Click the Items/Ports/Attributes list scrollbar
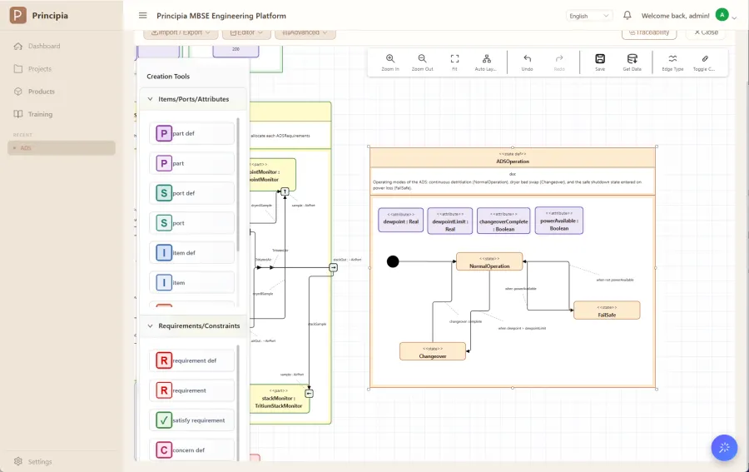The height and width of the screenshot is (472, 749). coord(238,184)
